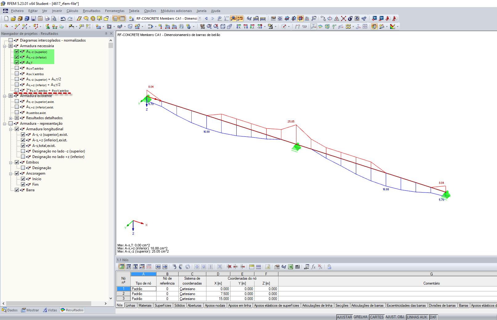Screen dimensions: 497x320
Task: Toggle show result values x.xx icon
Action: click(240, 18)
